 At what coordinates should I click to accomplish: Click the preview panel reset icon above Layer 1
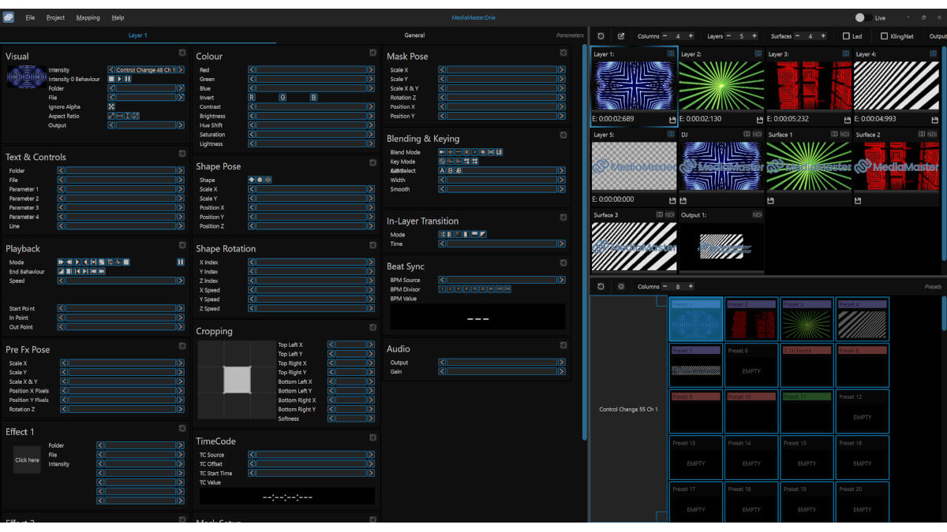[x=601, y=36]
